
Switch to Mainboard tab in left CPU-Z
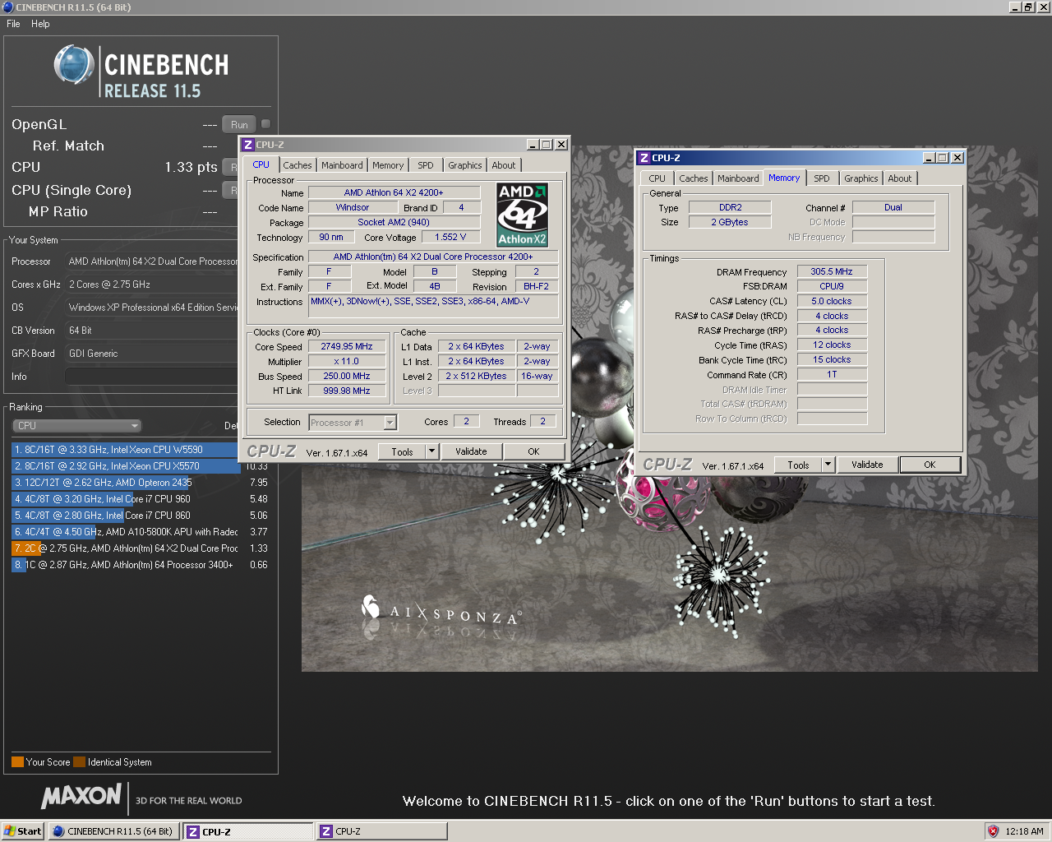point(342,165)
